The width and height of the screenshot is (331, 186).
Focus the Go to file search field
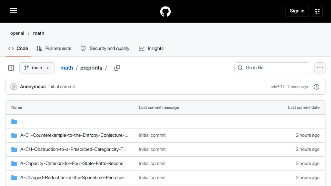point(272,68)
